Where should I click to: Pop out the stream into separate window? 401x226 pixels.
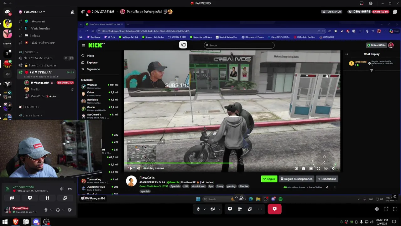tap(386, 209)
